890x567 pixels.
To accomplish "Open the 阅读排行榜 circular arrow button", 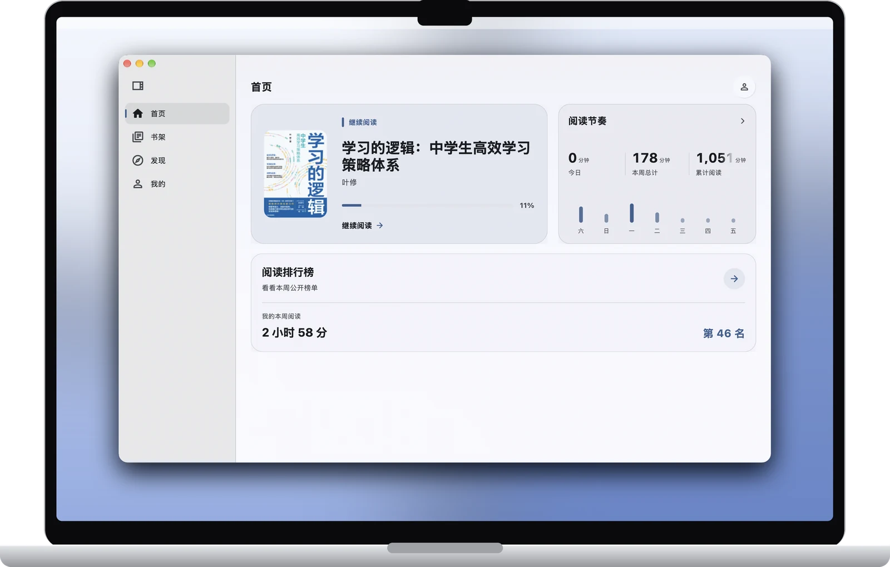I will 734,278.
